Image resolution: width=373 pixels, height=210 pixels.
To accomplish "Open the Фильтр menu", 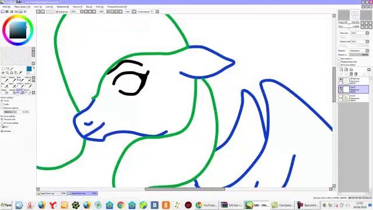I will click(x=78, y=6).
